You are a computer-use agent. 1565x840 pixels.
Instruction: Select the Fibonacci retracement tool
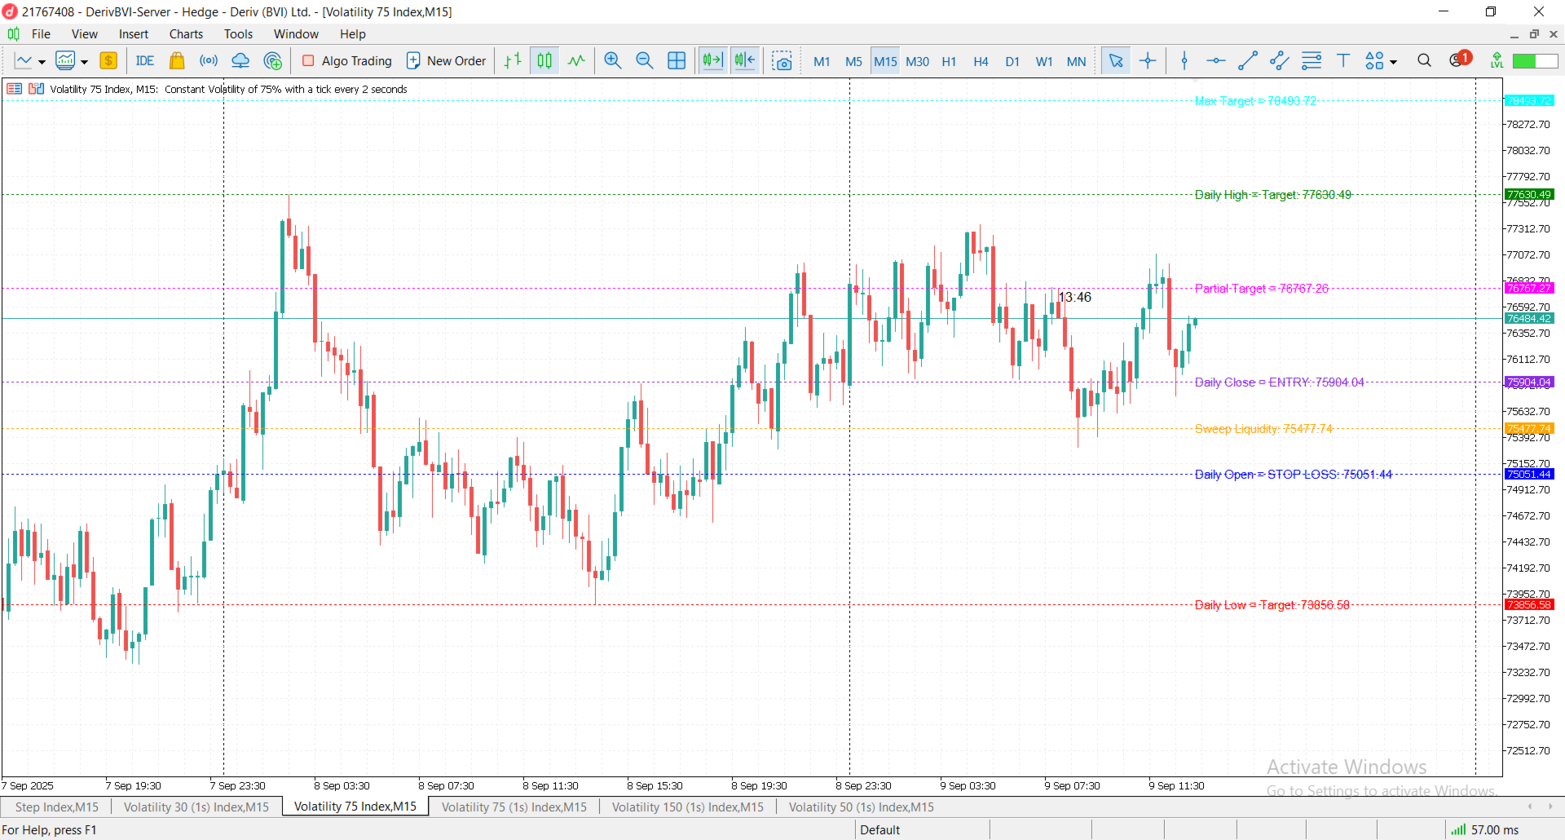pos(1312,61)
